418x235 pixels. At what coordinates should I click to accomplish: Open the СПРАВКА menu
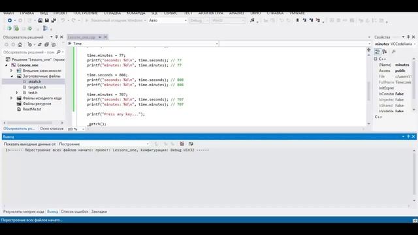pos(275,13)
